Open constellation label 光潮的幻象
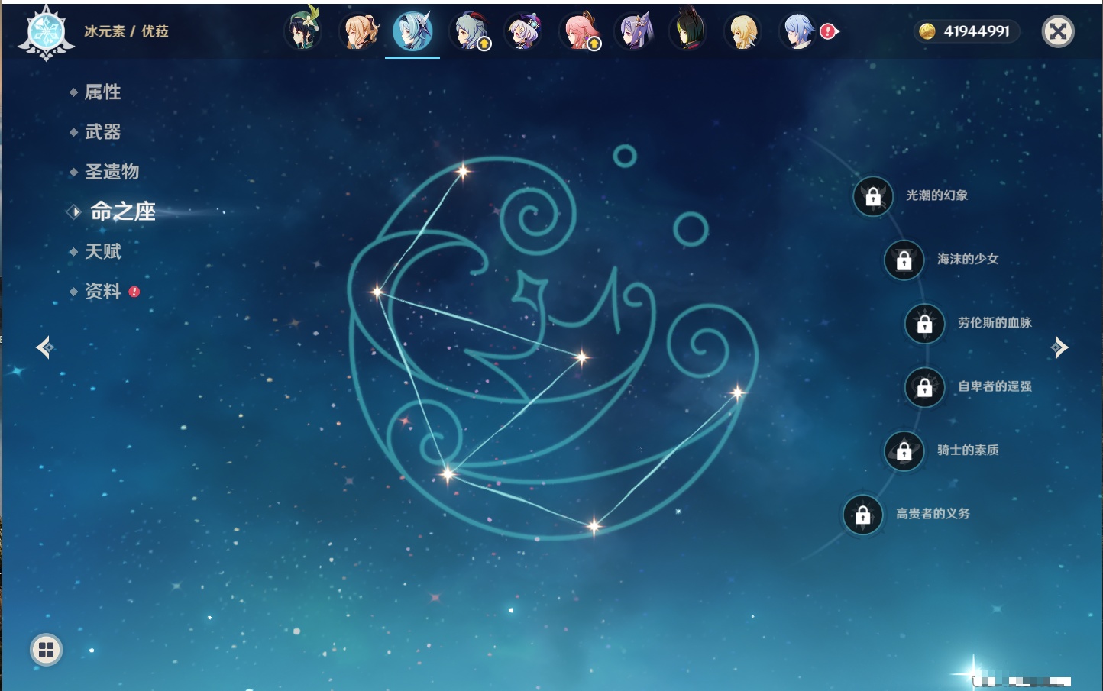 coord(937,195)
